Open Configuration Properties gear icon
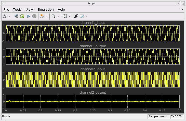 (5, 16)
